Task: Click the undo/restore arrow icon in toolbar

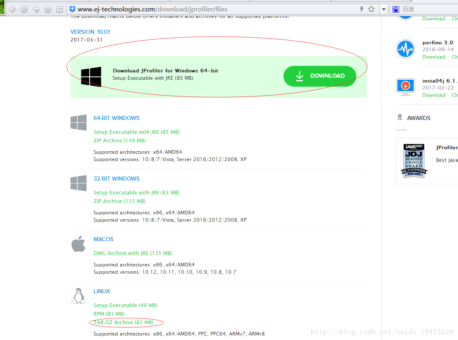Action: pyautogui.click(x=36, y=9)
